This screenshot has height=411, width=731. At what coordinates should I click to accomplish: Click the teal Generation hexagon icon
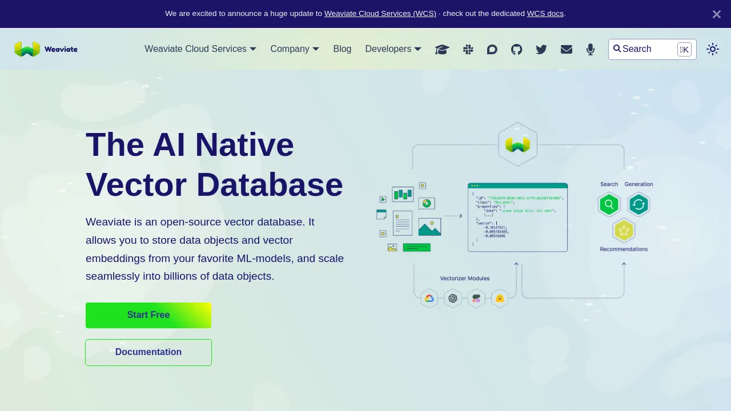[638, 204]
